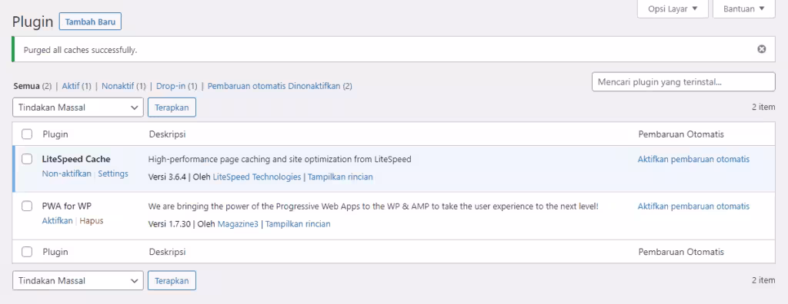Deactivate LiteSpeed Cache via Non-aktifkan
788x304 pixels.
[x=67, y=173]
